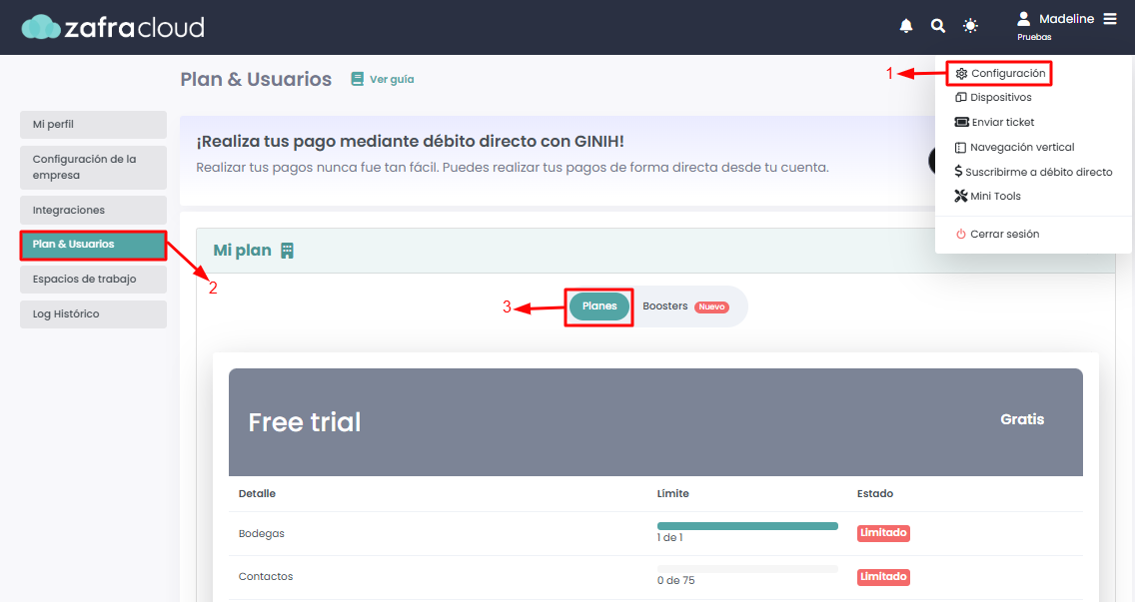Screen dimensions: 1135x602
Task: Click the Detalle column header
Action: tap(257, 493)
